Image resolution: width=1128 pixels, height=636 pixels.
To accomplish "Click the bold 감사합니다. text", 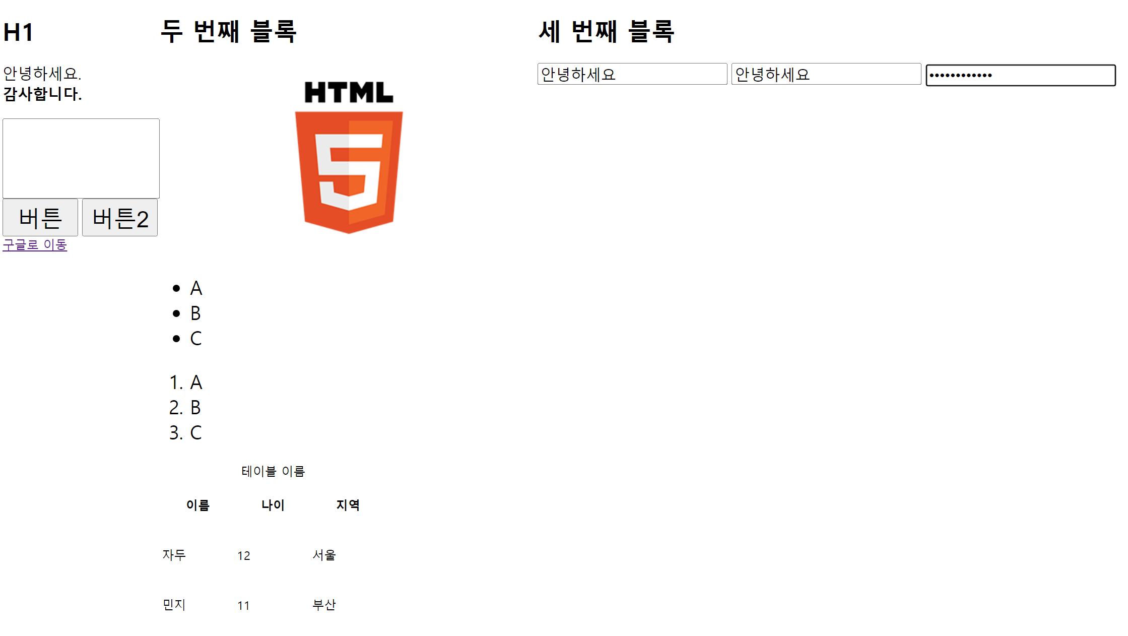I will click(42, 94).
